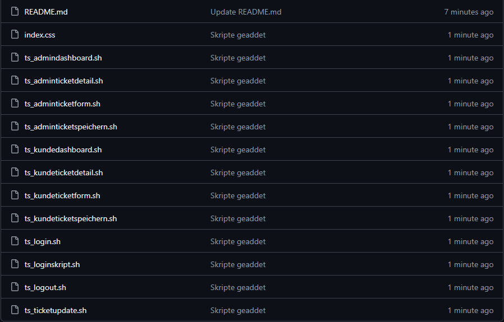Click the file icon beside README.md
The image size is (504, 322).
tap(15, 12)
